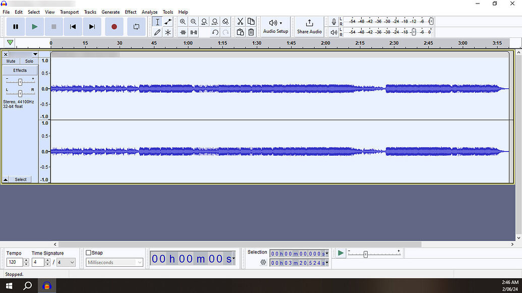
Task: Open the Audio Setup dropdown
Action: (x=275, y=26)
